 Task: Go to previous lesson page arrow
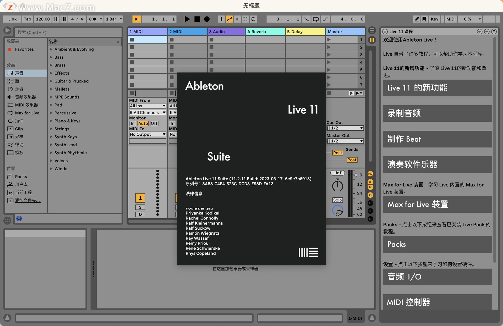(x=479, y=32)
